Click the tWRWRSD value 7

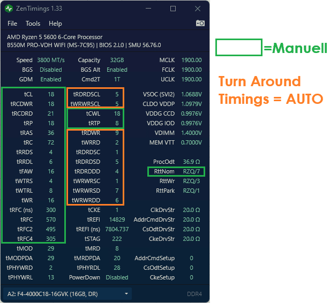coord(117,191)
